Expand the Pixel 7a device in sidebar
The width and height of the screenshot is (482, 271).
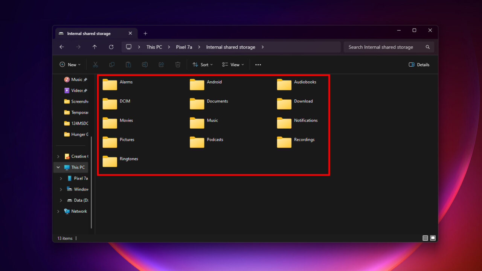[61, 178]
